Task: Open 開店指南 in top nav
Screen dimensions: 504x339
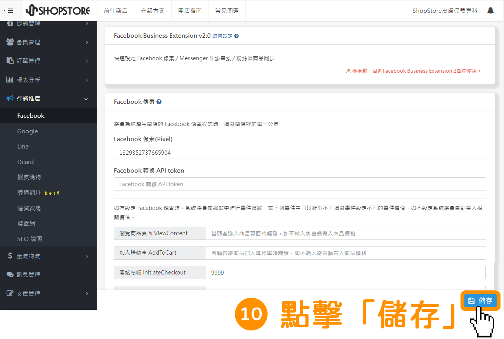Action: point(190,10)
